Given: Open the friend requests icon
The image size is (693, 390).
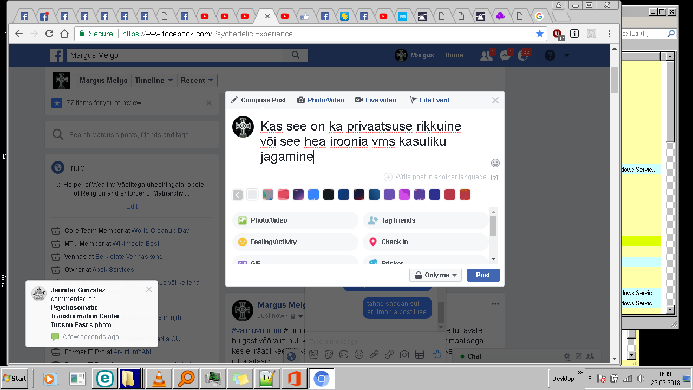Looking at the screenshot, I should pos(486,55).
